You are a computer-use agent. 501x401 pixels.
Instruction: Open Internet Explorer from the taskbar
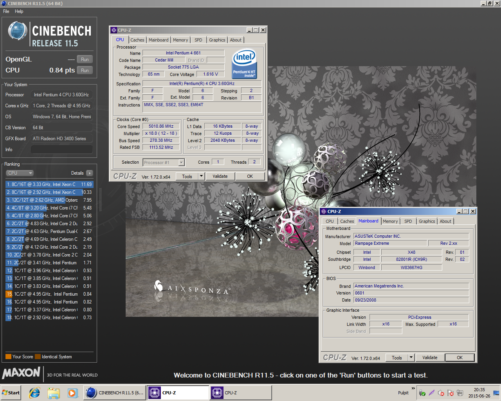pyautogui.click(x=34, y=393)
